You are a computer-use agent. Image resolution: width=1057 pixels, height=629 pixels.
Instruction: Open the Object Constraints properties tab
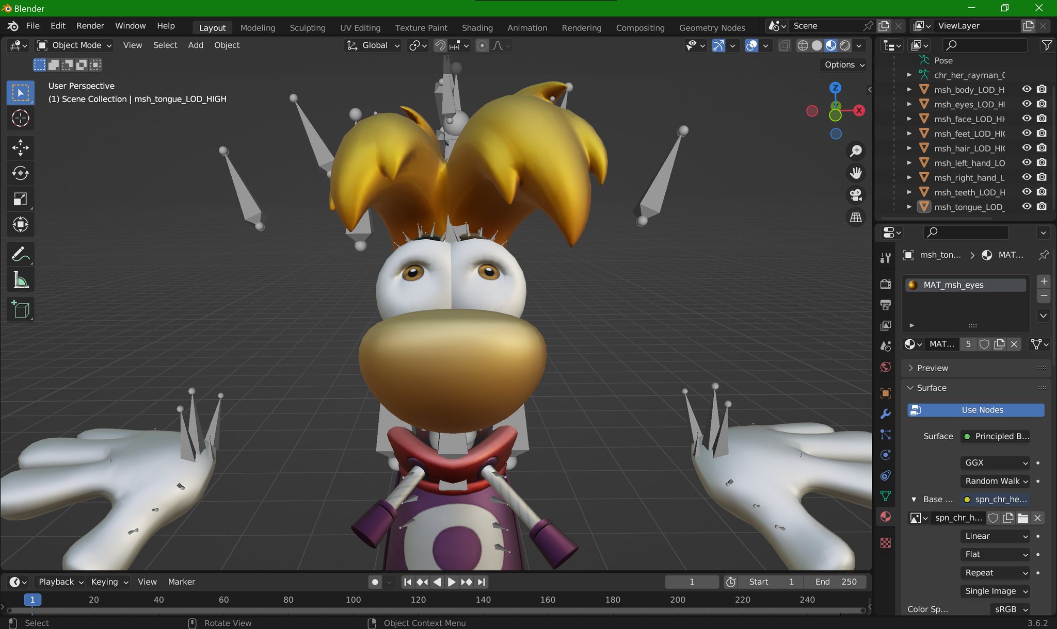tap(886, 475)
